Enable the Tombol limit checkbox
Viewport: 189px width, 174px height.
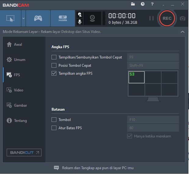[x=54, y=120]
